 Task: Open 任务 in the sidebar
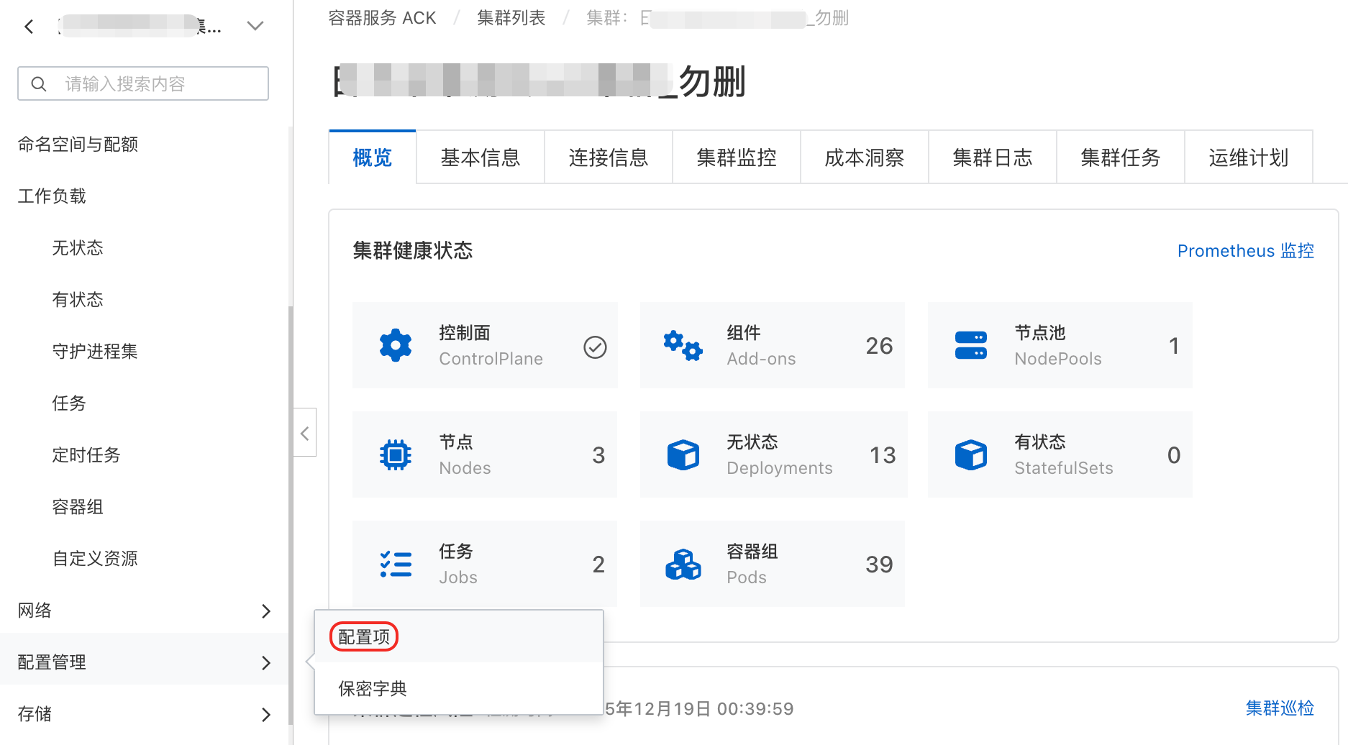click(69, 403)
